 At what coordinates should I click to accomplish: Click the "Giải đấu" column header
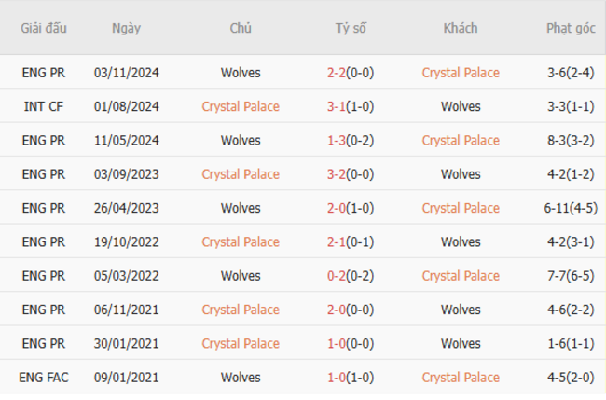click(x=44, y=28)
